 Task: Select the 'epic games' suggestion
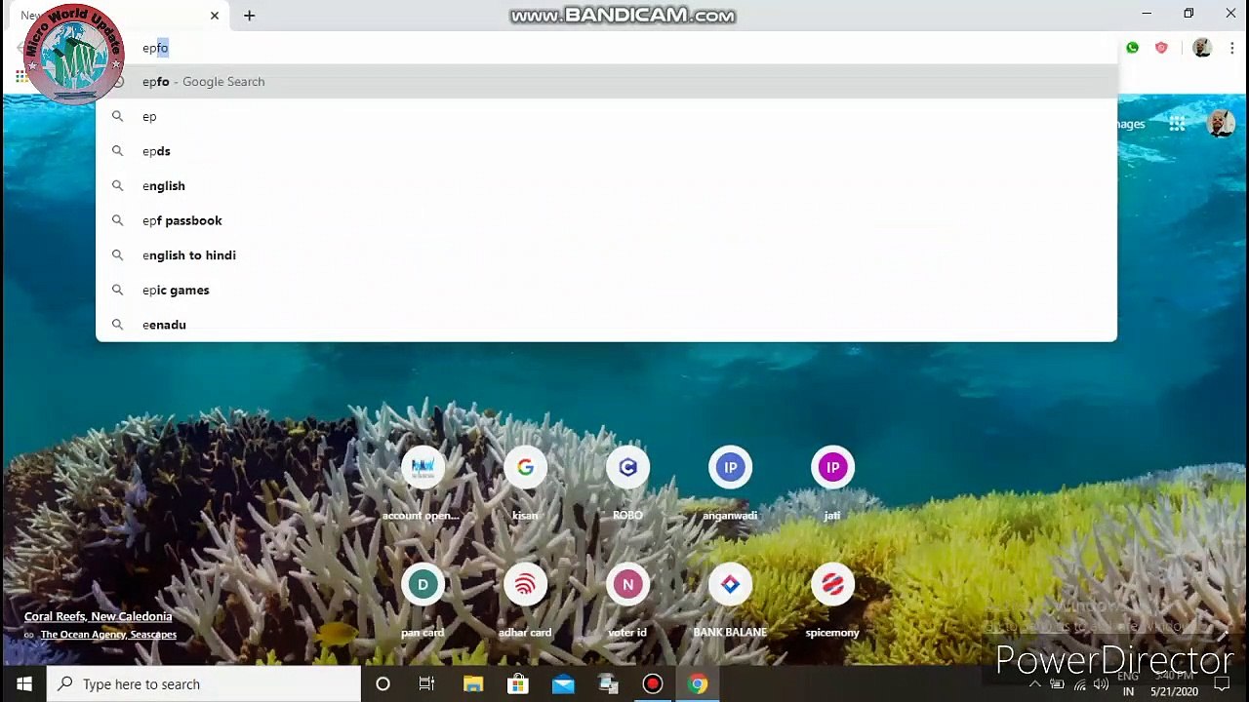click(606, 291)
